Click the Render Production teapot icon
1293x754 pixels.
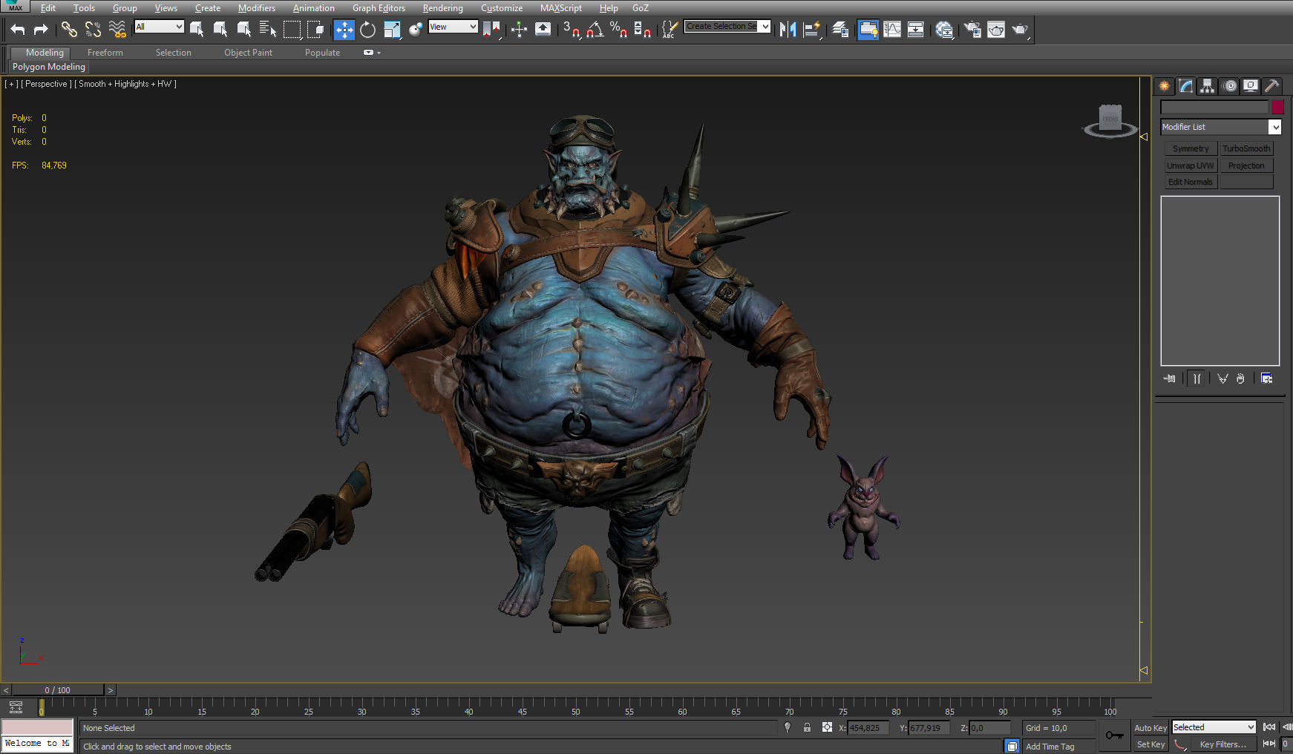(x=1020, y=29)
